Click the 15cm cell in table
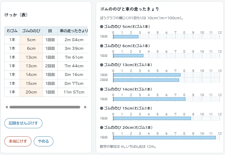 31,83
